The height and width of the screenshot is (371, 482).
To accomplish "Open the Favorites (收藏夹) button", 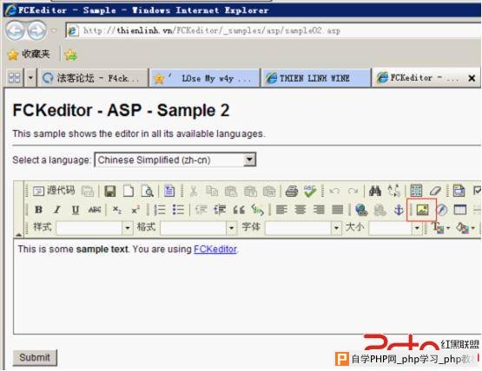I will (29, 55).
